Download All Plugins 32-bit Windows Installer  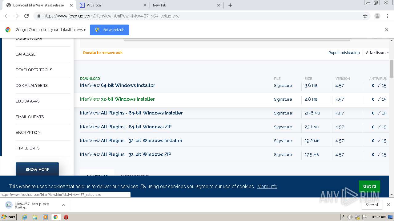pos(131,141)
